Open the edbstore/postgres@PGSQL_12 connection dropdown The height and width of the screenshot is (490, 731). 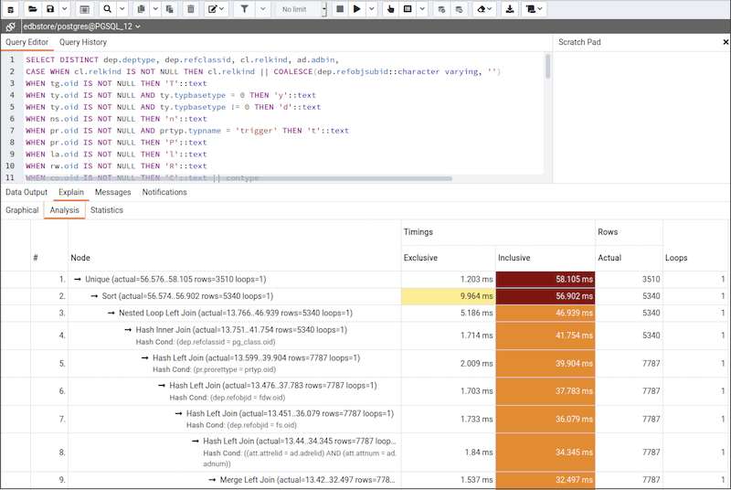click(x=81, y=27)
